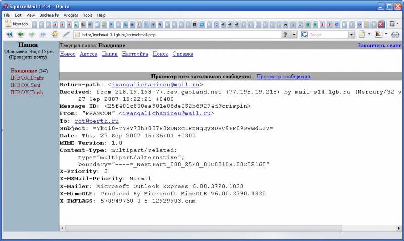
Task: Select the INBOX.Drafts folder
Action: [27, 78]
